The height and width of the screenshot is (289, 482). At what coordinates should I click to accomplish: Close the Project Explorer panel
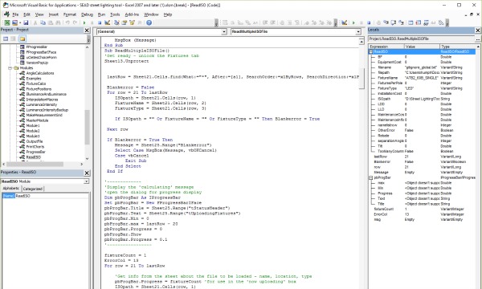click(x=87, y=30)
